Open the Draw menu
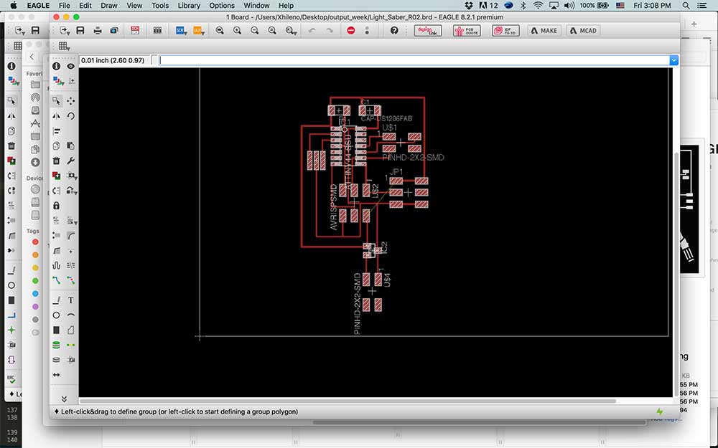The image size is (718, 448). [x=109, y=6]
